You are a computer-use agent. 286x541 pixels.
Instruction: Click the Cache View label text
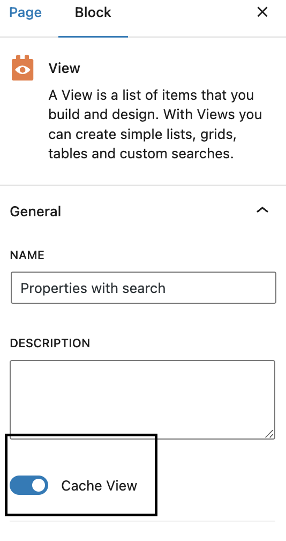pos(99,485)
